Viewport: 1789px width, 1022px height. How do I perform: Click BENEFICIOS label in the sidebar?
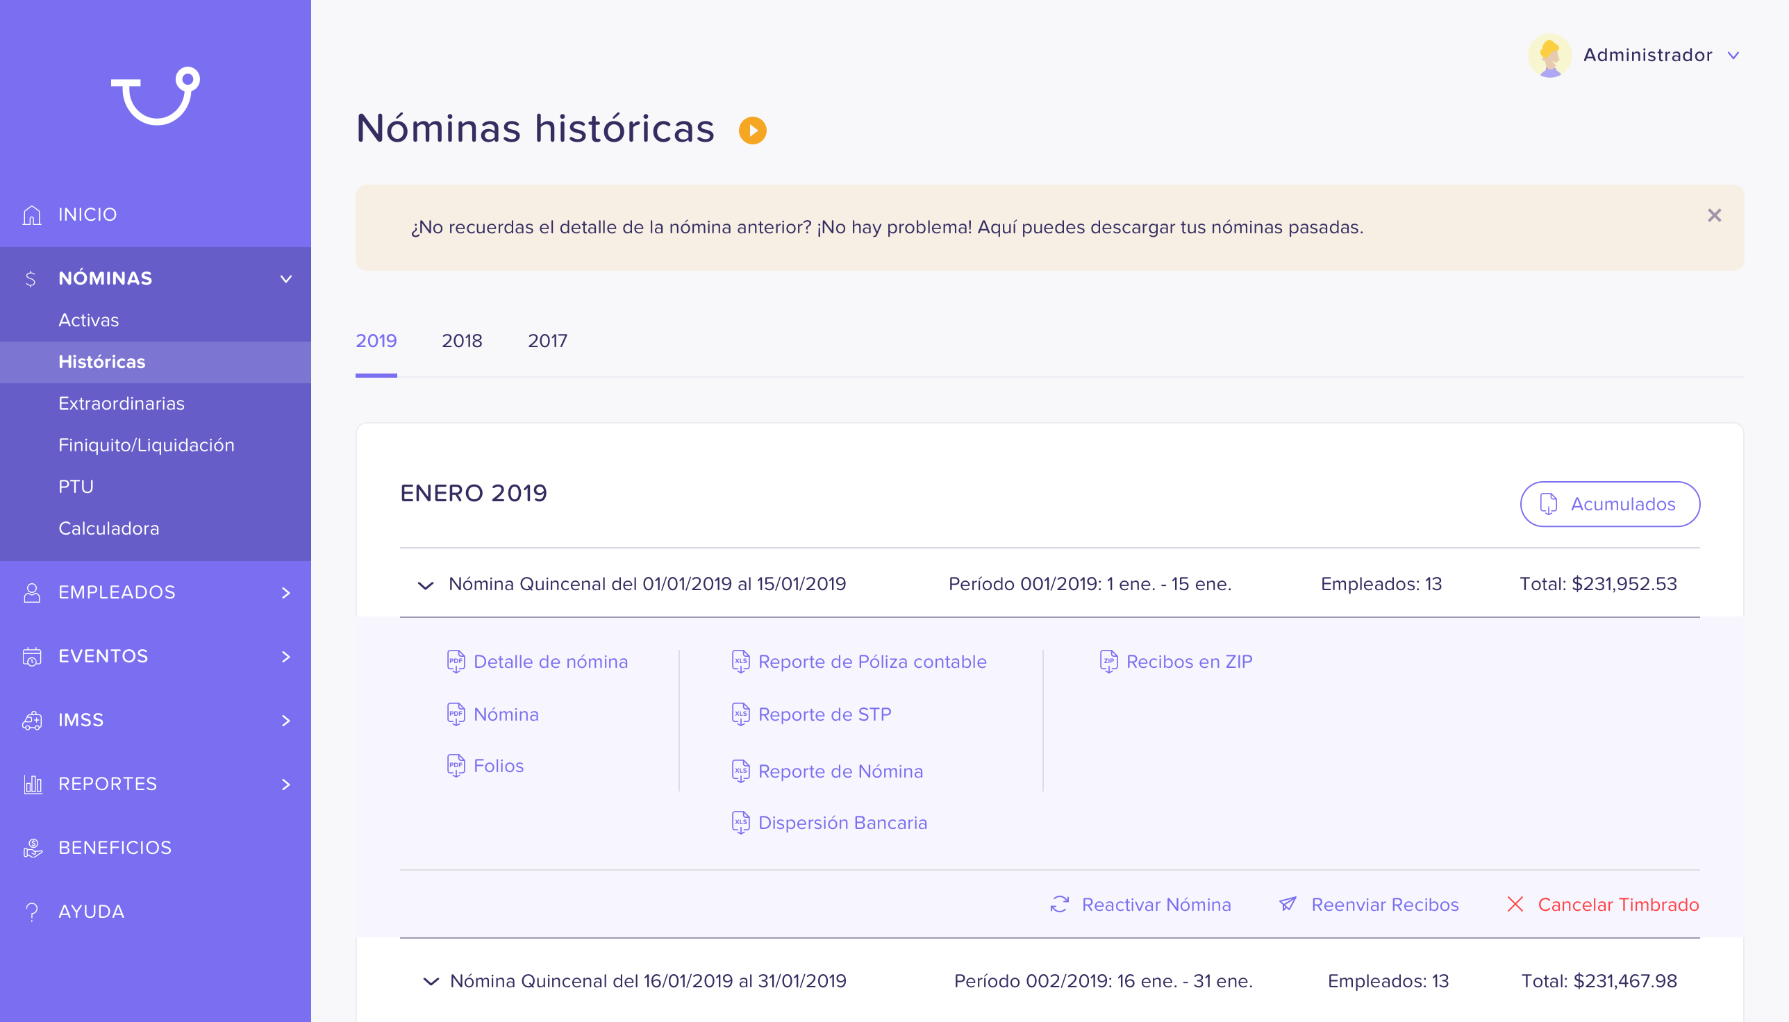click(x=115, y=848)
